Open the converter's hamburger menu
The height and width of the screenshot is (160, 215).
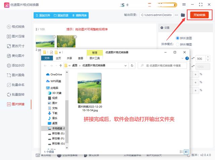[184, 4]
